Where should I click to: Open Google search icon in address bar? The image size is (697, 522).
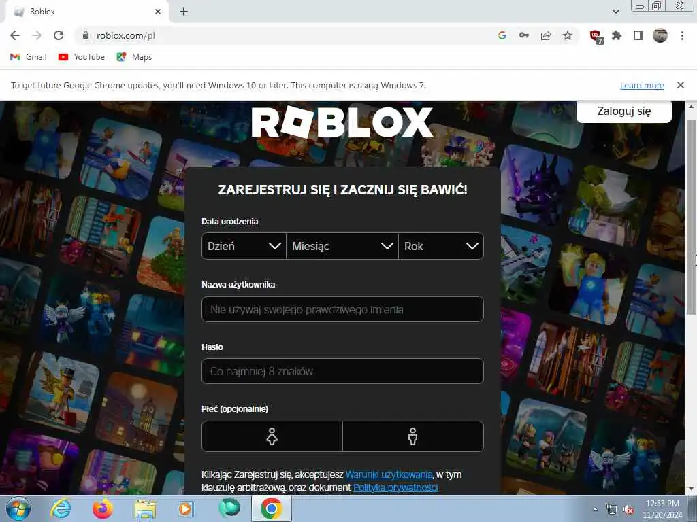502,35
